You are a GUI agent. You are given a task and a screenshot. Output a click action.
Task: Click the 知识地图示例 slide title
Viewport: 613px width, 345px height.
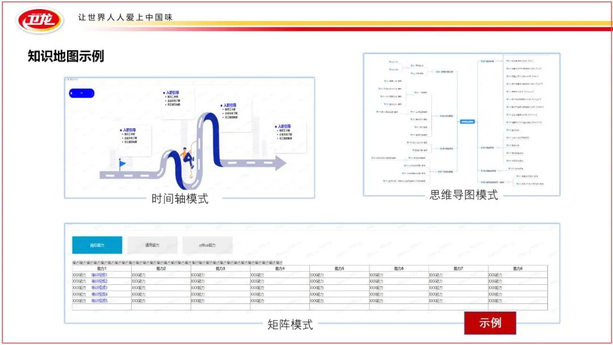coord(66,56)
